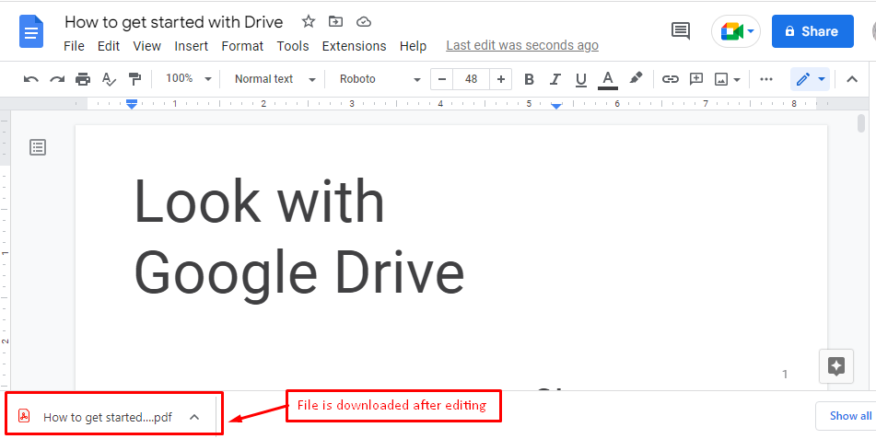Toggle italic formatting
The width and height of the screenshot is (876, 439).
[555, 79]
